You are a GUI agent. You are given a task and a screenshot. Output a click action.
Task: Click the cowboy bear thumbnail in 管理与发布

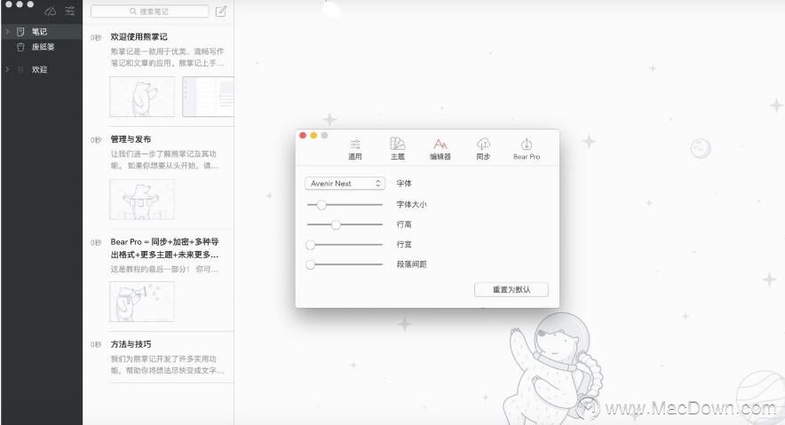[x=142, y=200]
